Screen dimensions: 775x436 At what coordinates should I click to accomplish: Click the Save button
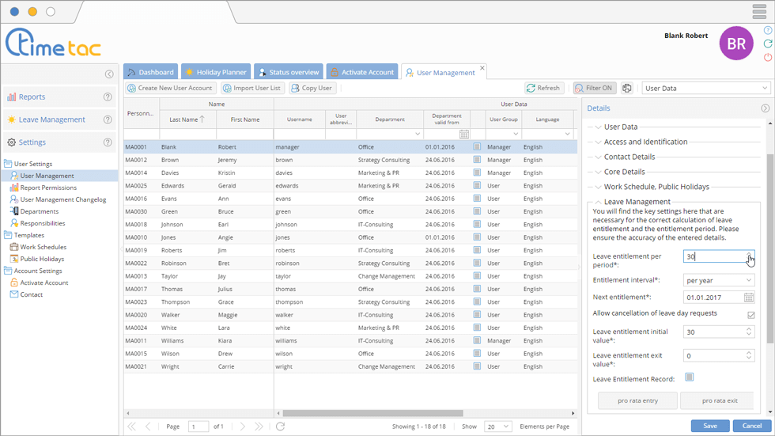click(709, 426)
